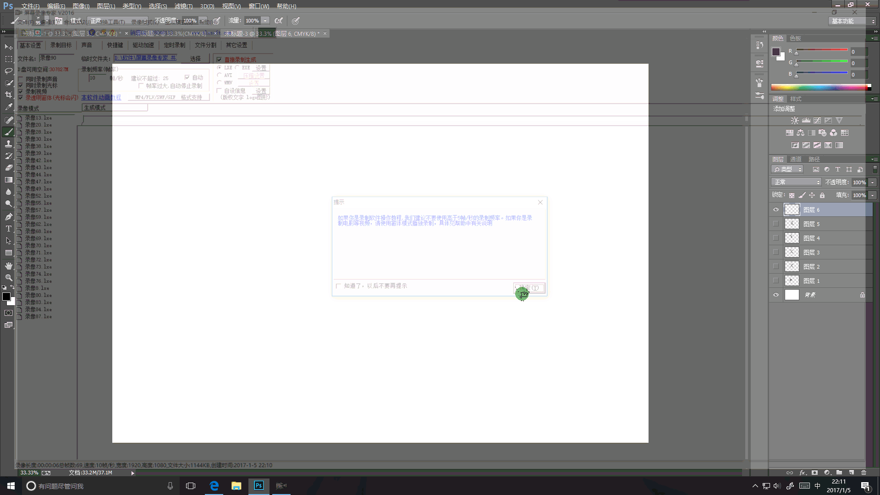
Task: Create a new layer icon
Action: click(851, 473)
